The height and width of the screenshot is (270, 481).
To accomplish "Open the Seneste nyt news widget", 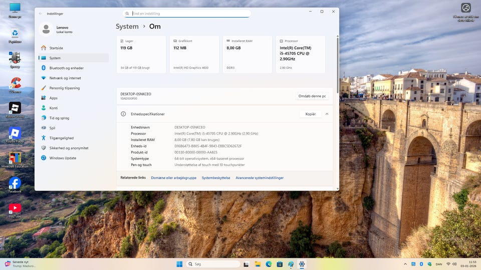I will coord(20,264).
